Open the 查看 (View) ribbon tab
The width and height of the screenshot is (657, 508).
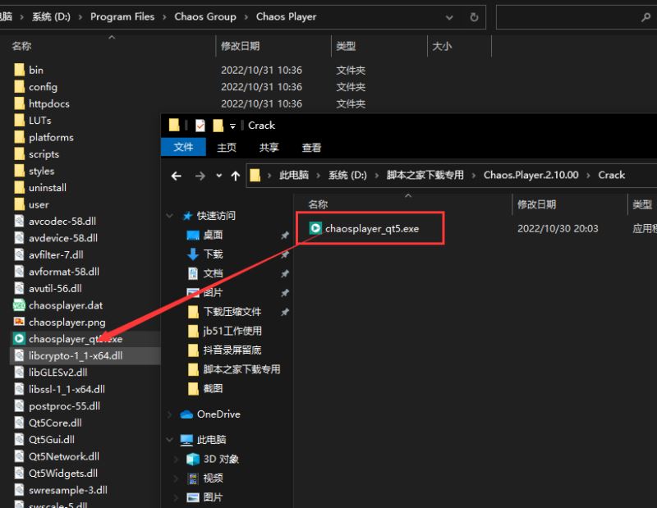click(311, 148)
